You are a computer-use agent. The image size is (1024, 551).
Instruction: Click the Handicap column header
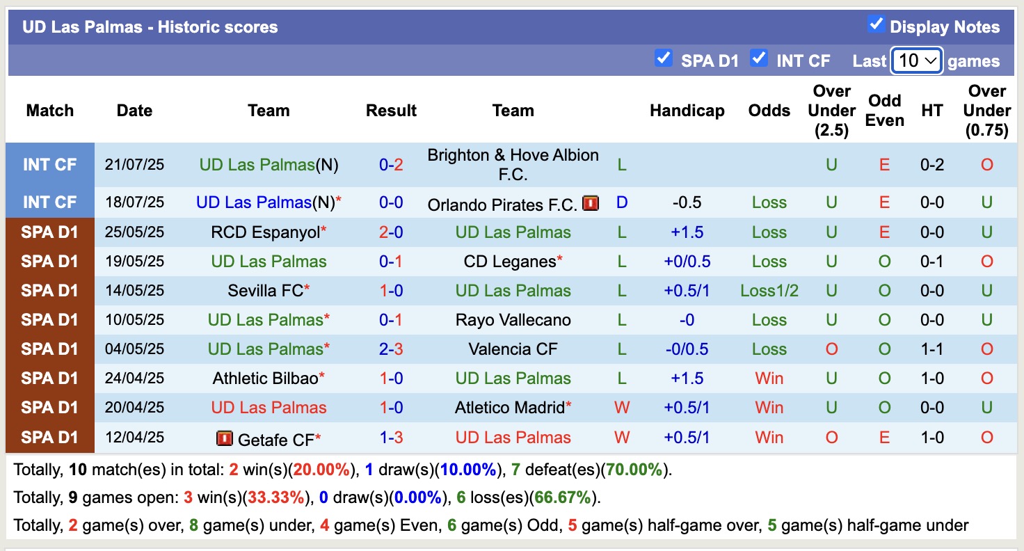click(x=687, y=111)
